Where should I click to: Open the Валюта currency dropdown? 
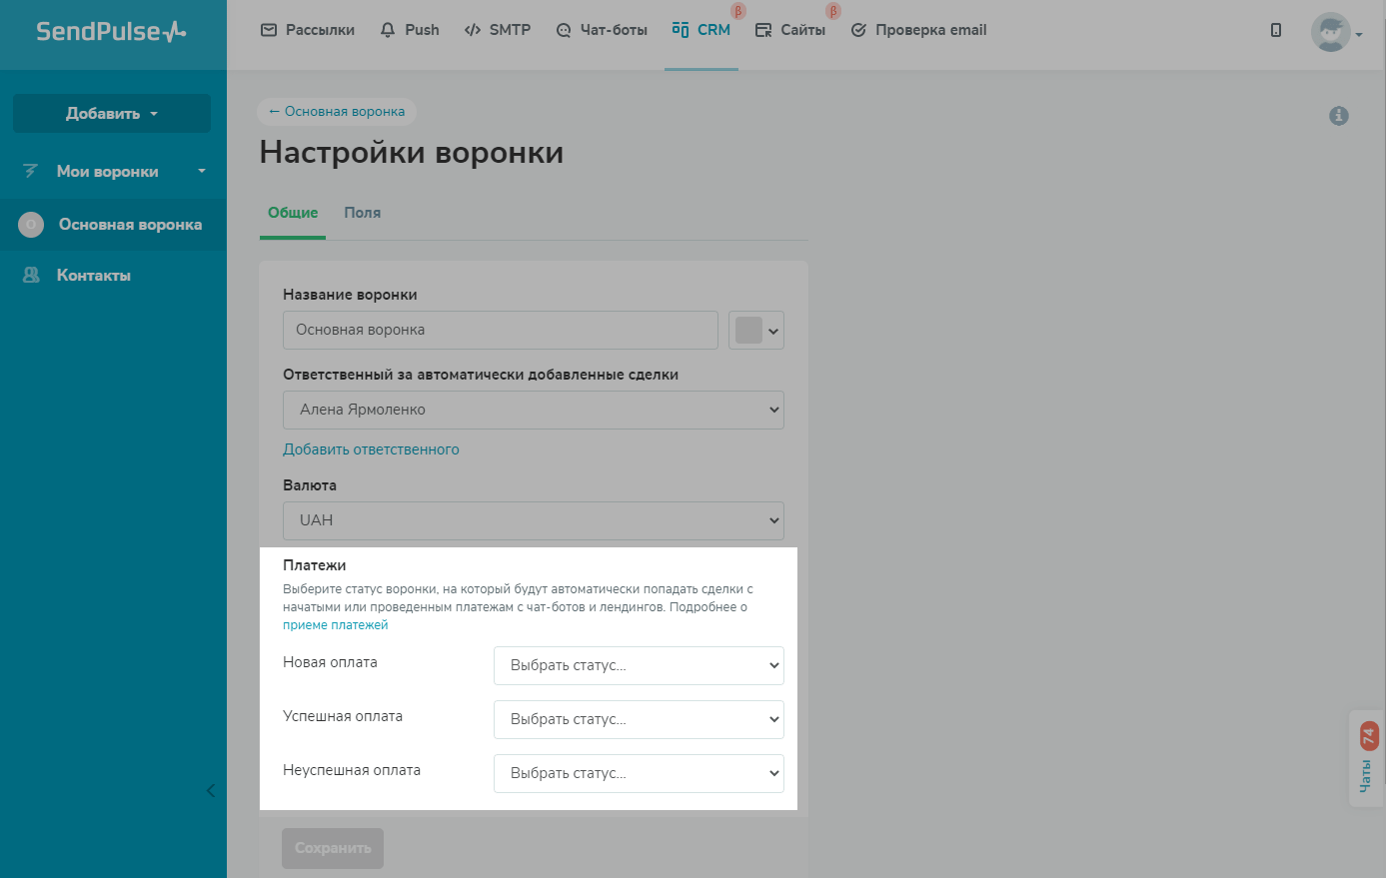tap(533, 520)
